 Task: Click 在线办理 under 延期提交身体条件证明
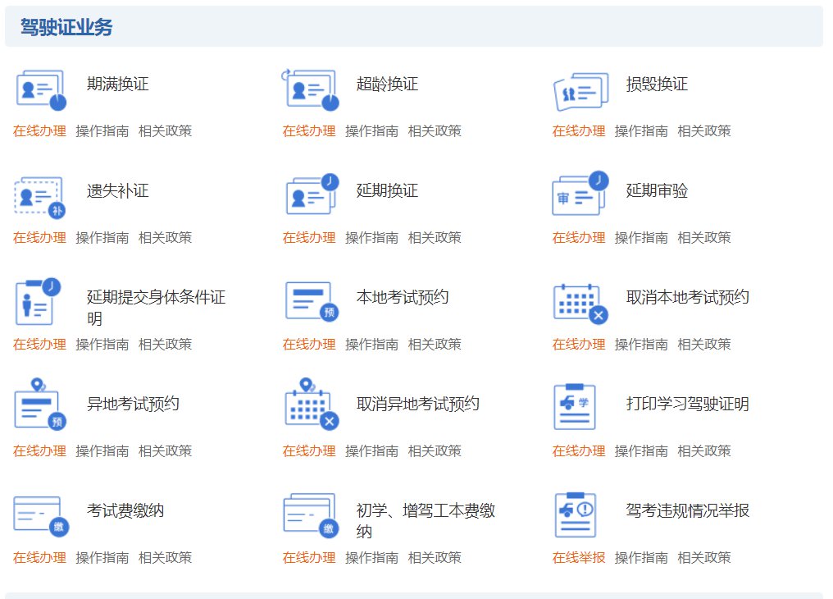point(40,345)
